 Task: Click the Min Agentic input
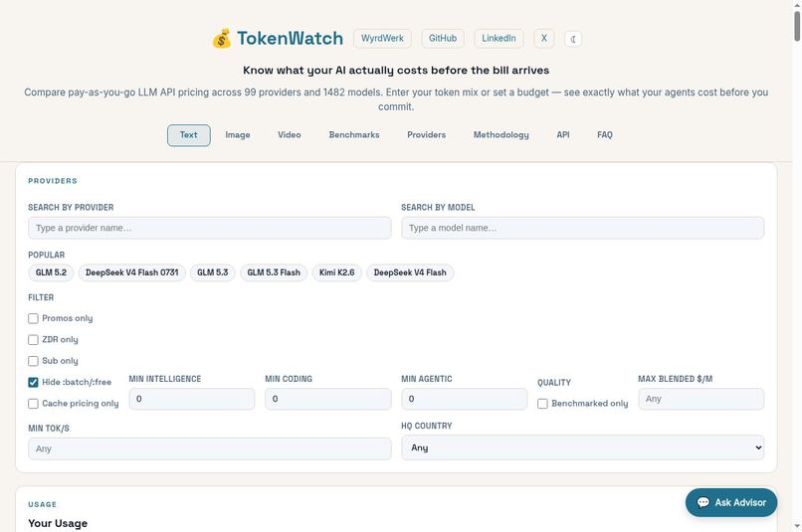coord(464,399)
